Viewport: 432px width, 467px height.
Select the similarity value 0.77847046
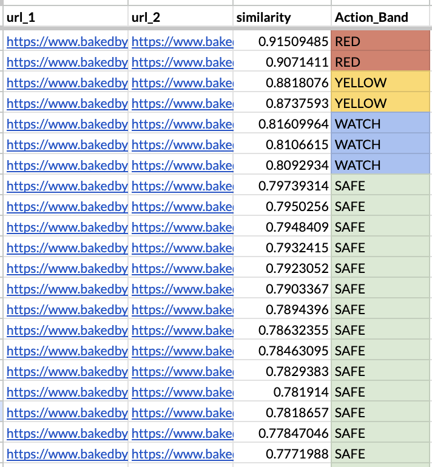point(293,433)
